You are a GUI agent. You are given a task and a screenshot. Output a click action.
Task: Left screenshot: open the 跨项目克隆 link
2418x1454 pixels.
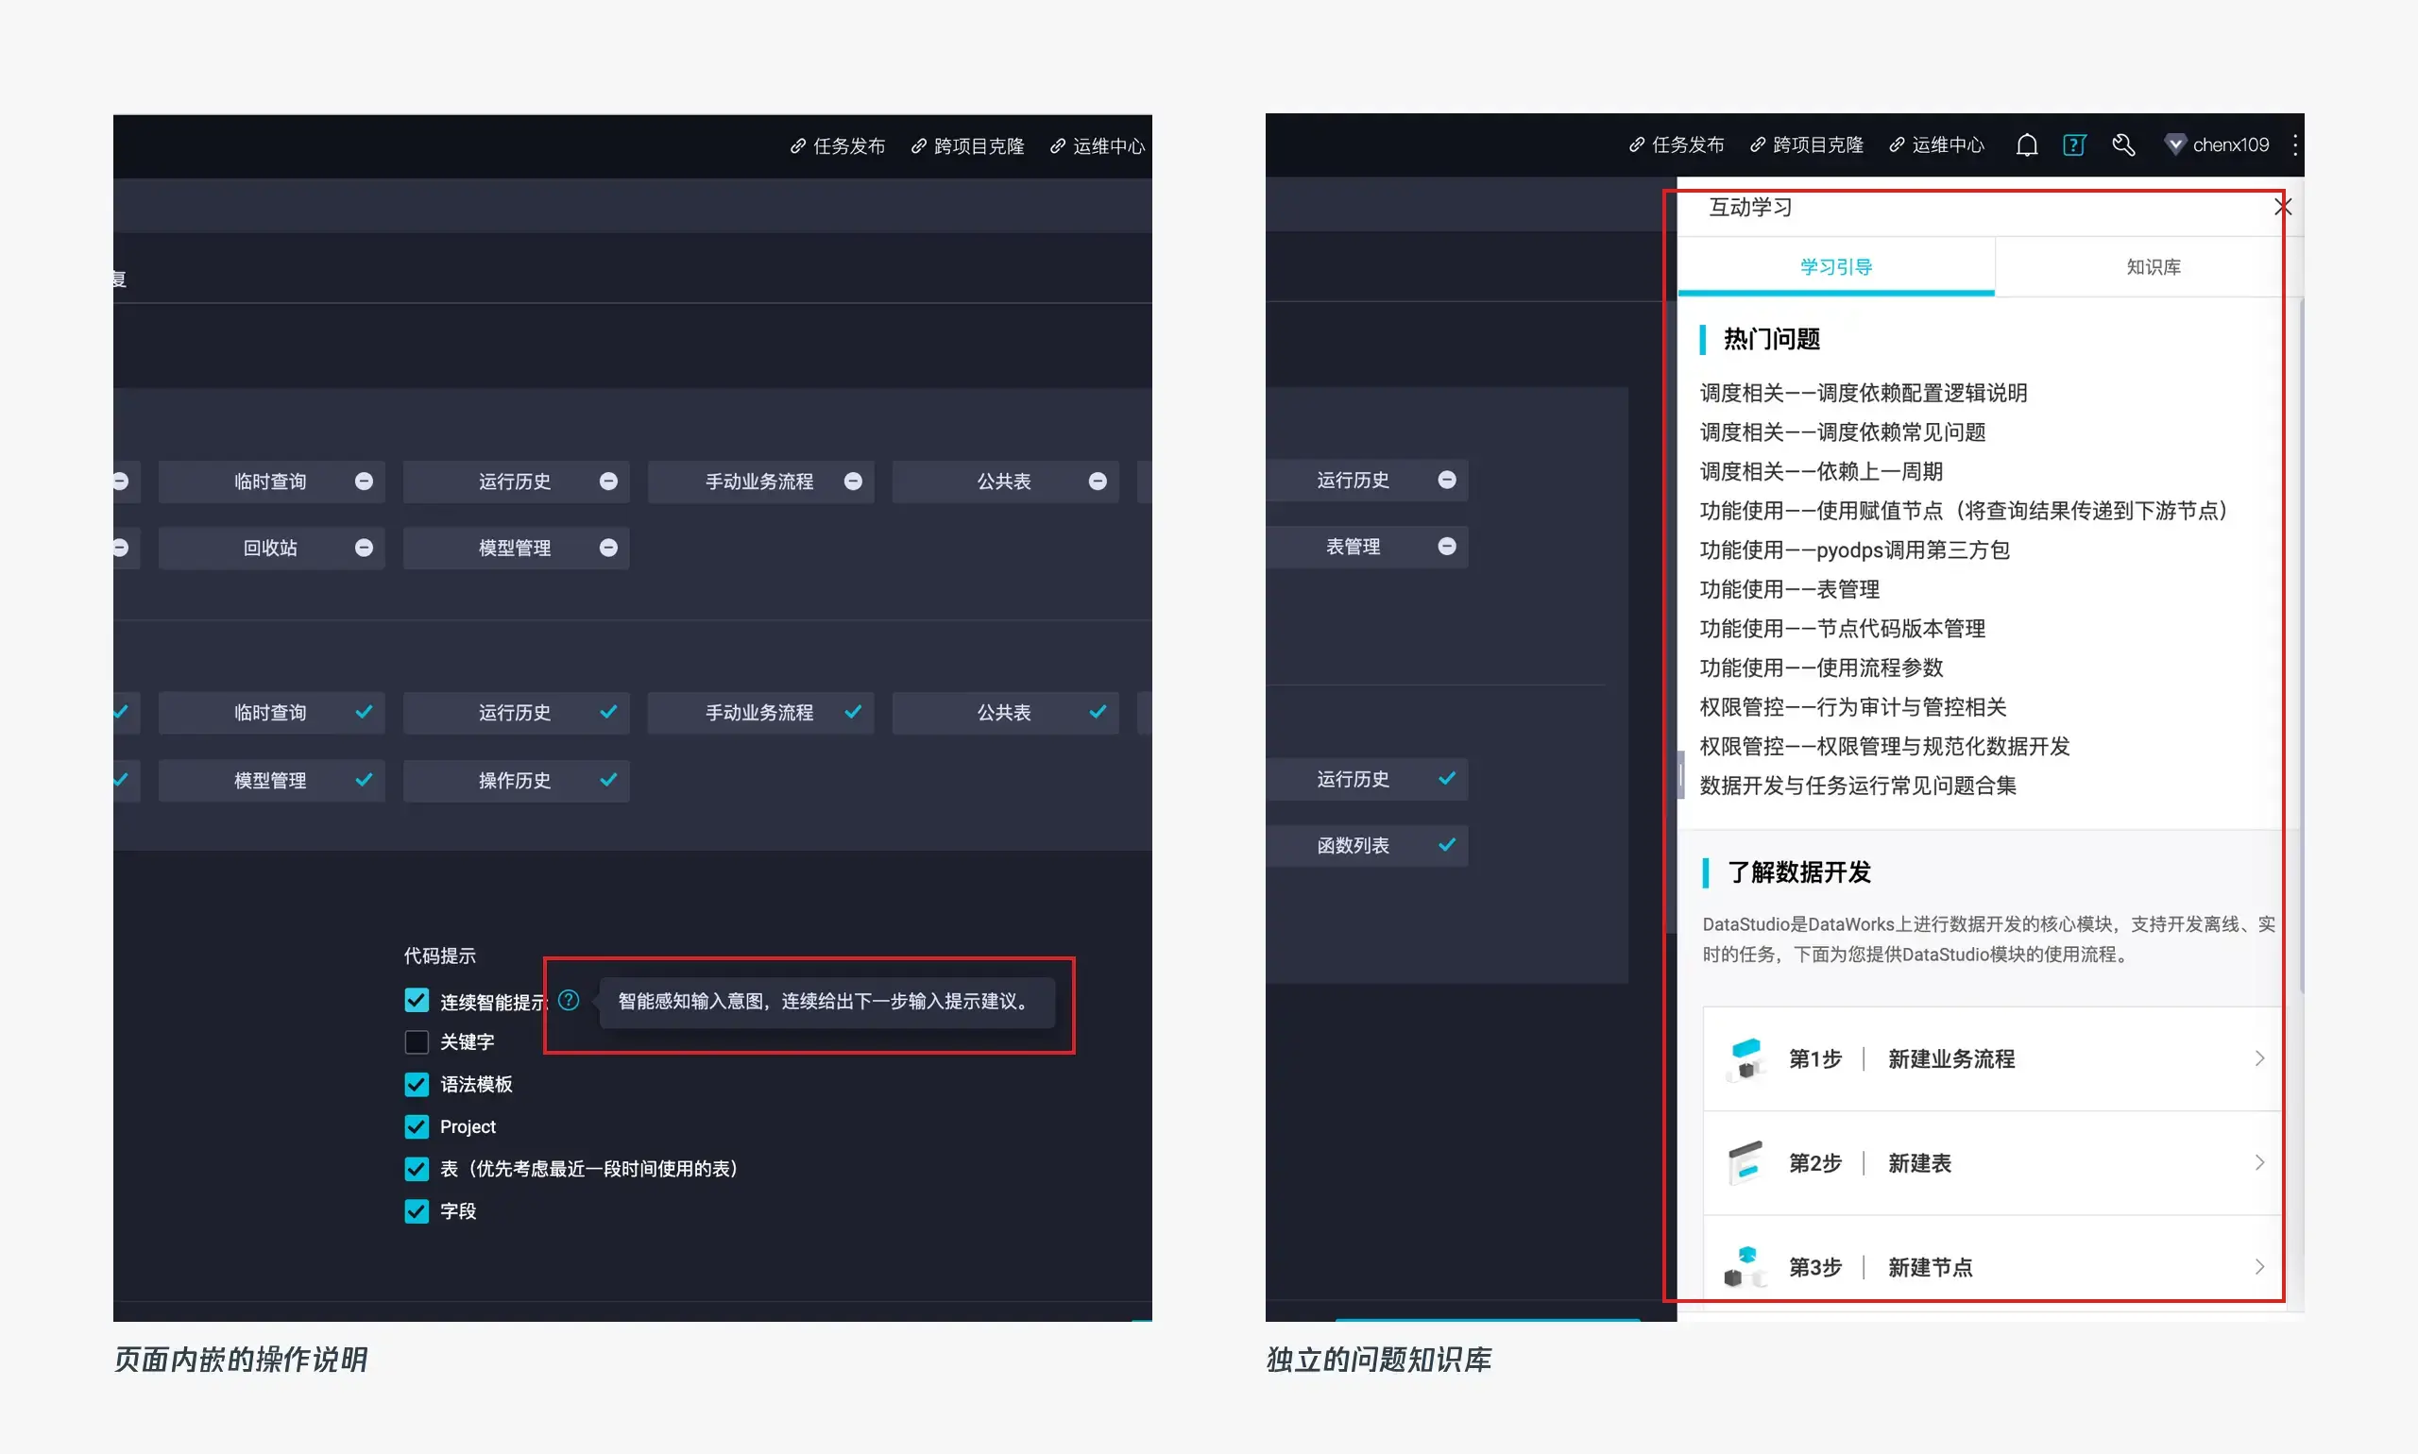pyautogui.click(x=967, y=146)
